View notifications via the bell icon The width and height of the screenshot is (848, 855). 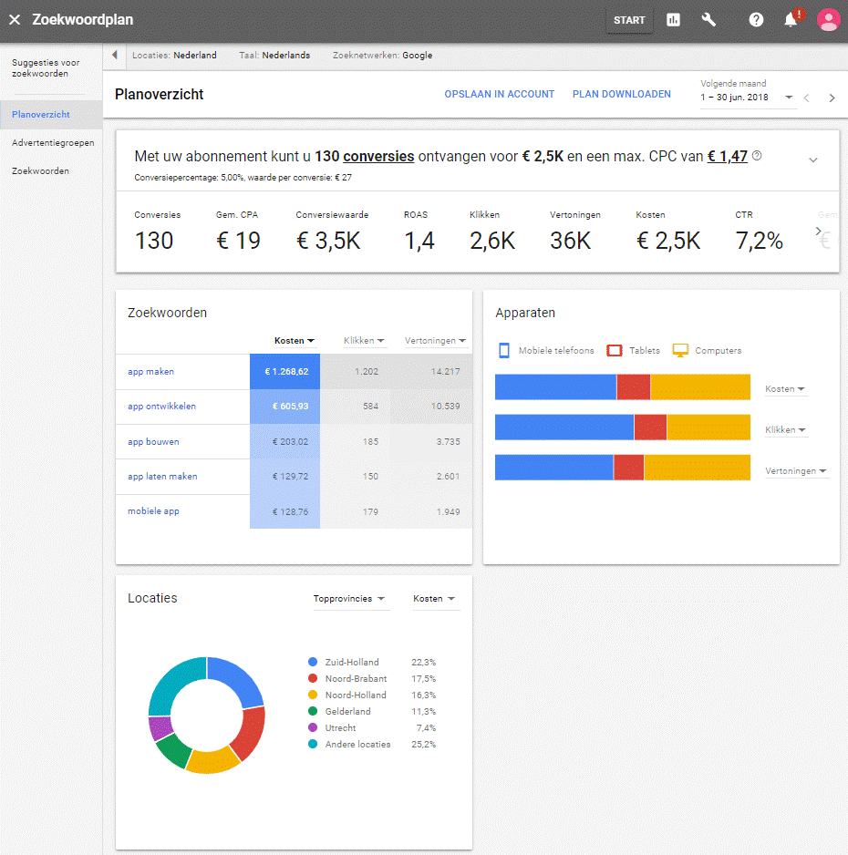[791, 20]
